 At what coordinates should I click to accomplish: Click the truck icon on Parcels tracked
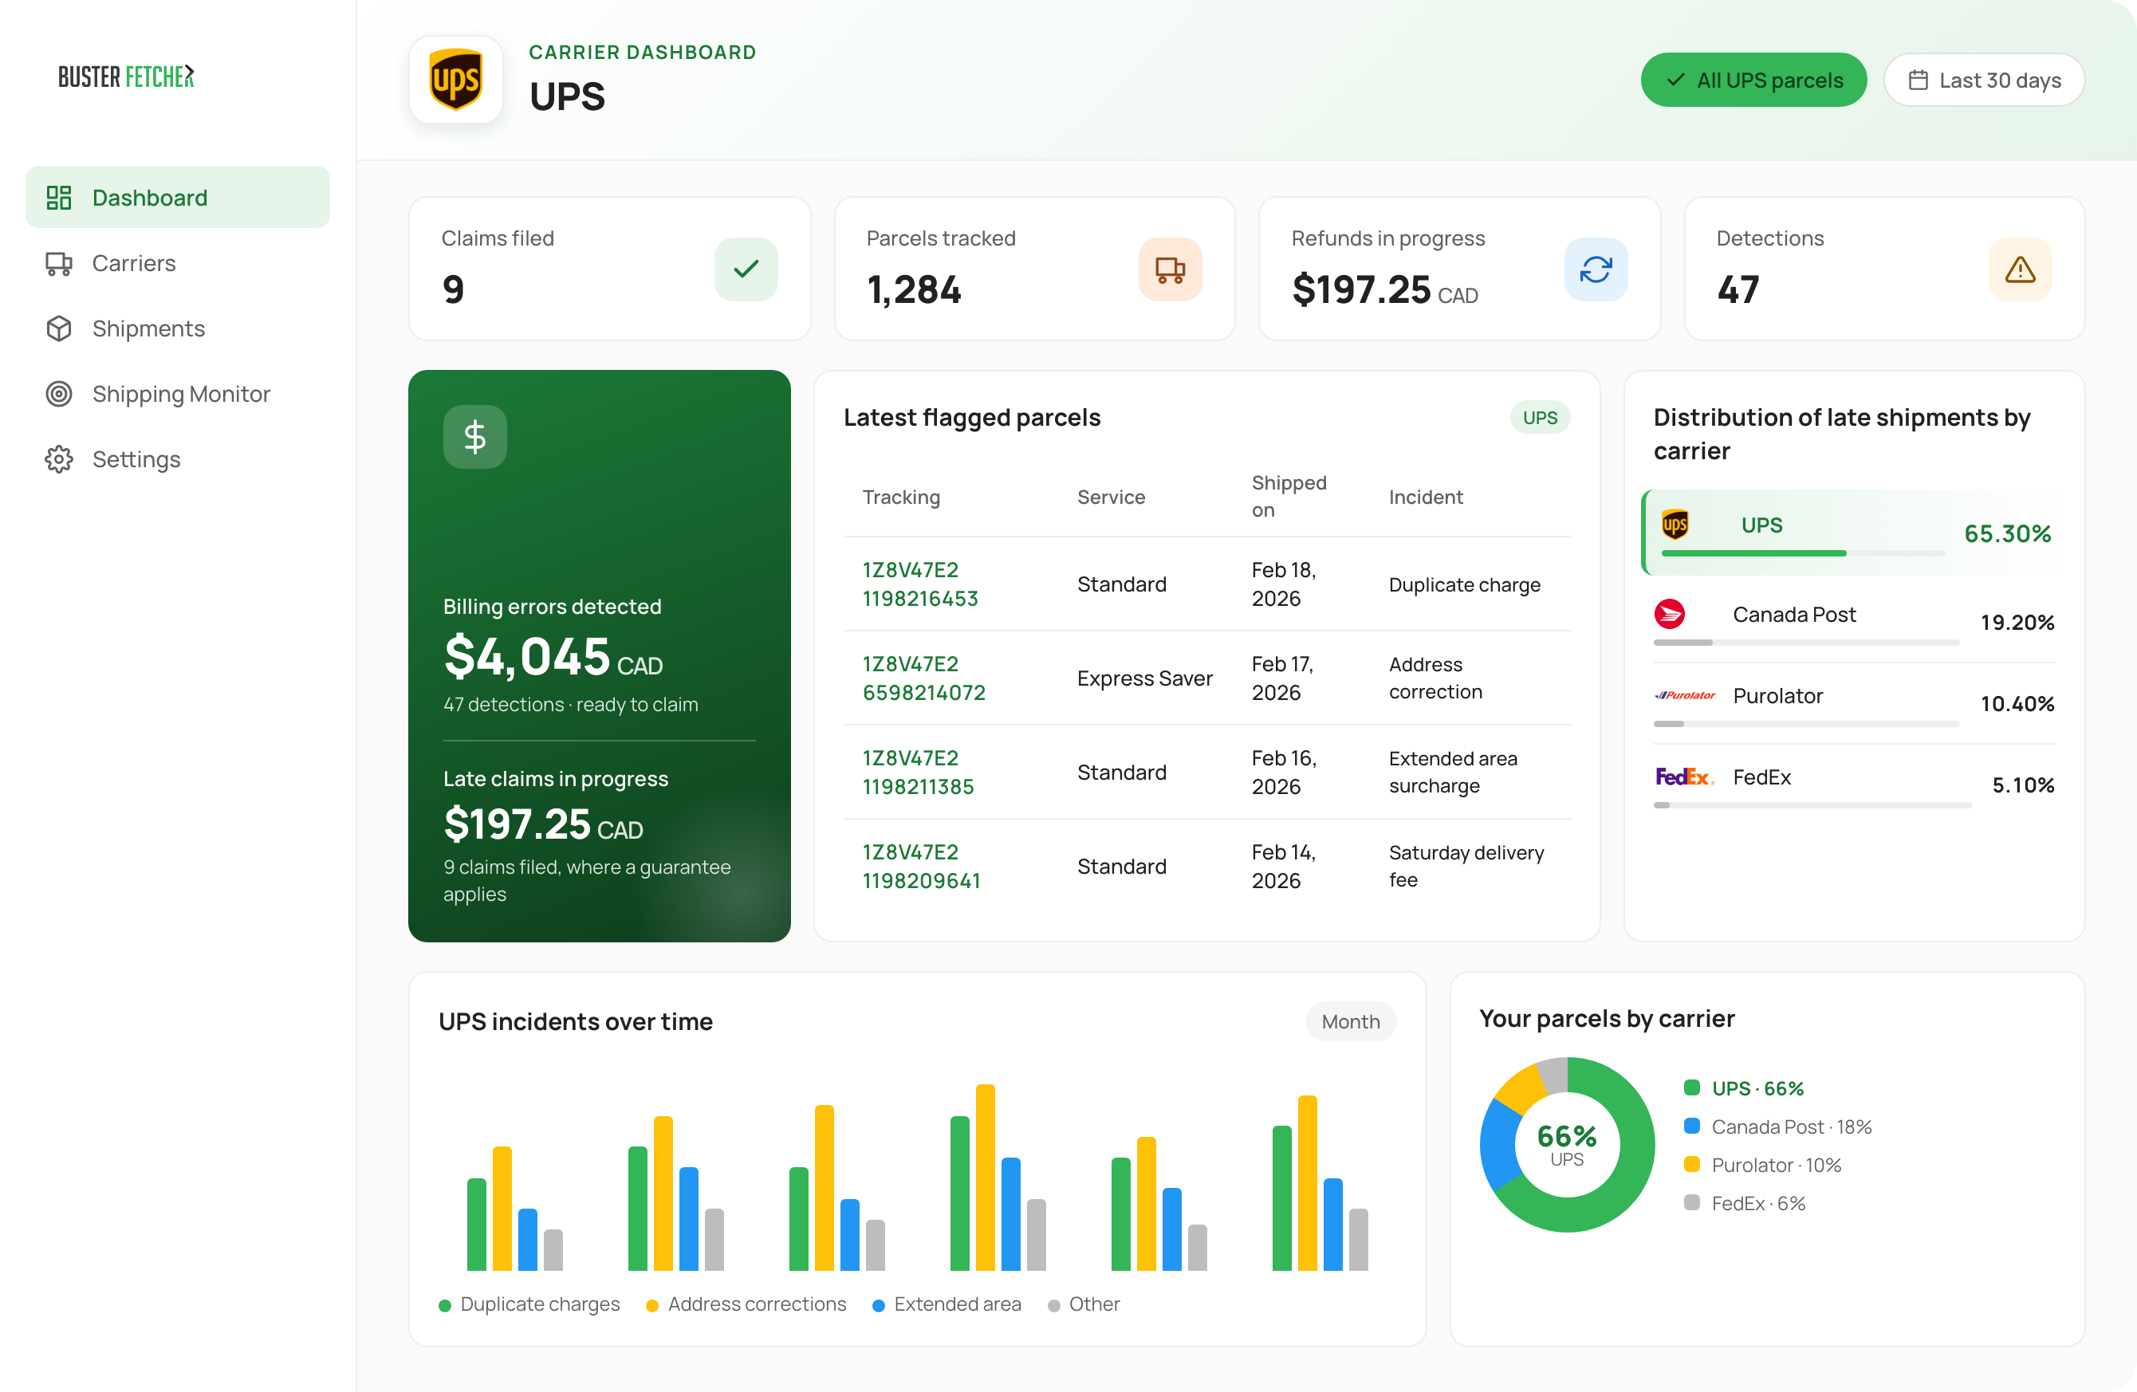coord(1170,269)
